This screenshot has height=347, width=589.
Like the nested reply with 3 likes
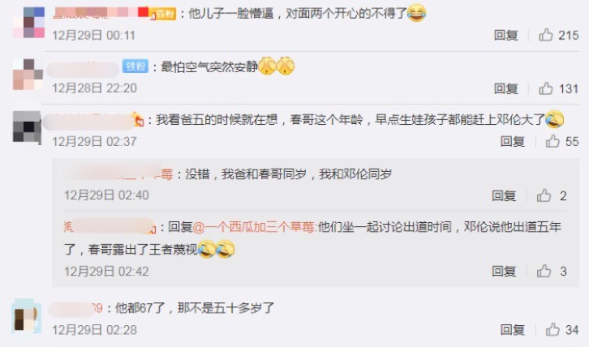(x=544, y=271)
